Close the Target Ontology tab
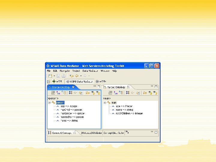The height and width of the screenshot is (162, 216). pyautogui.click(x=128, y=87)
